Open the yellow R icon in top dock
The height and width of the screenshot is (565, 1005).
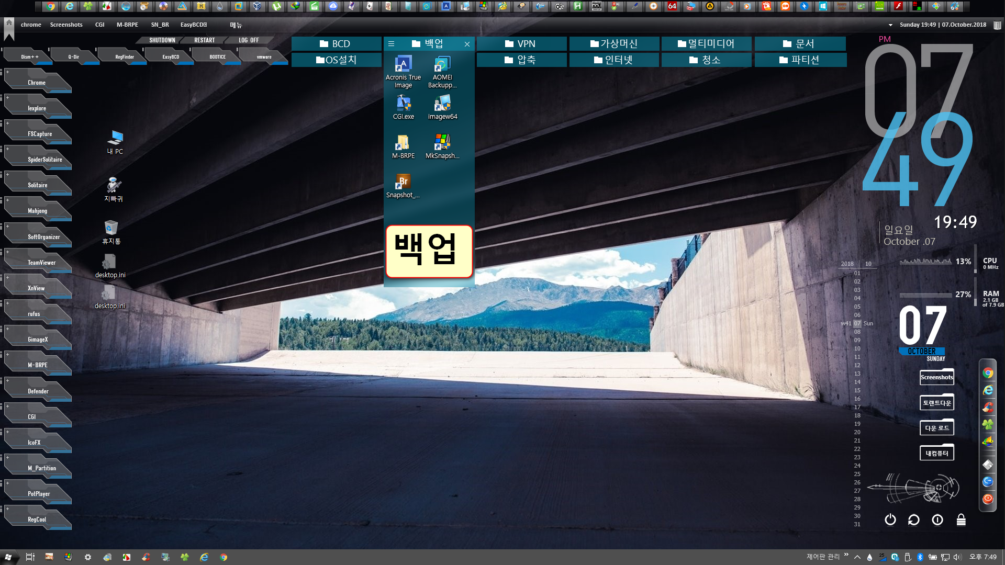(x=202, y=6)
